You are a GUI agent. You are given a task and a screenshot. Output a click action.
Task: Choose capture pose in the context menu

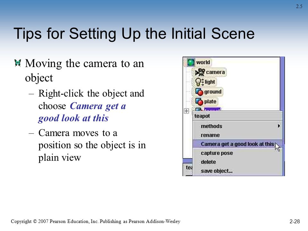click(237, 153)
